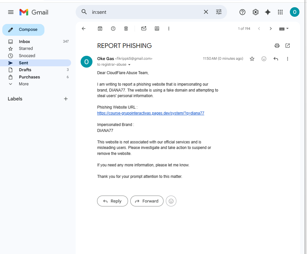Open email in new window
Image resolution: width=307 pixels, height=254 pixels.
tap(287, 46)
